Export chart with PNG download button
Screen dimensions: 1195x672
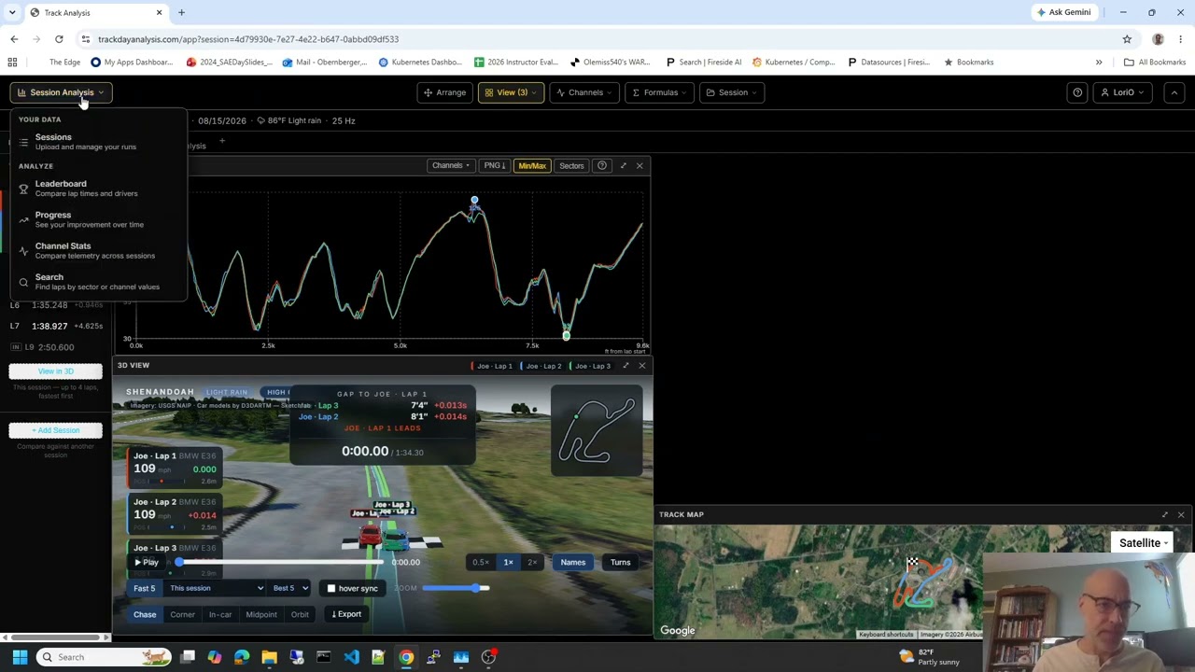click(x=494, y=165)
